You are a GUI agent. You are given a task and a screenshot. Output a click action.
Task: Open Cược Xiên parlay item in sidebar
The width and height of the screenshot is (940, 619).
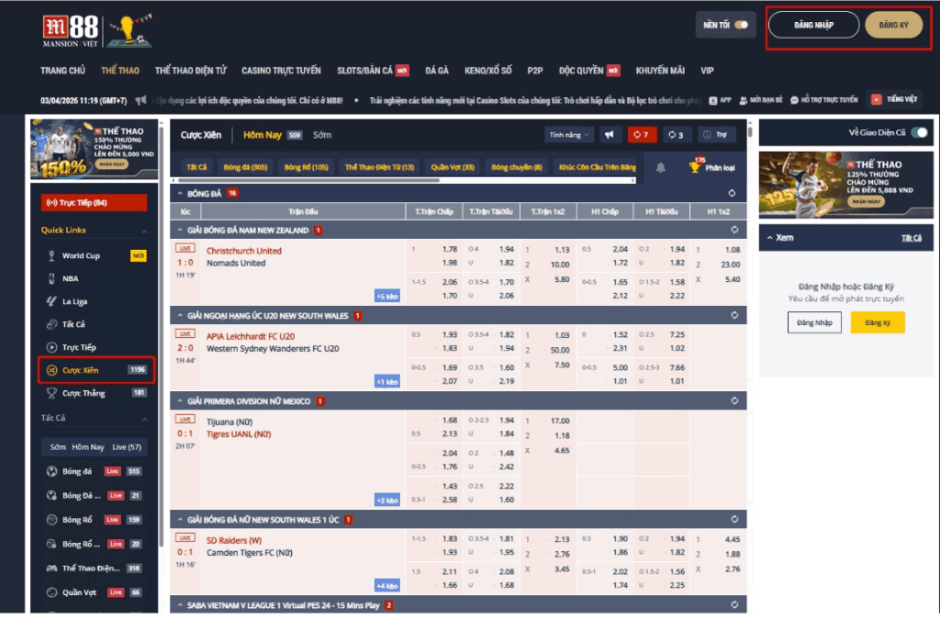(x=96, y=370)
